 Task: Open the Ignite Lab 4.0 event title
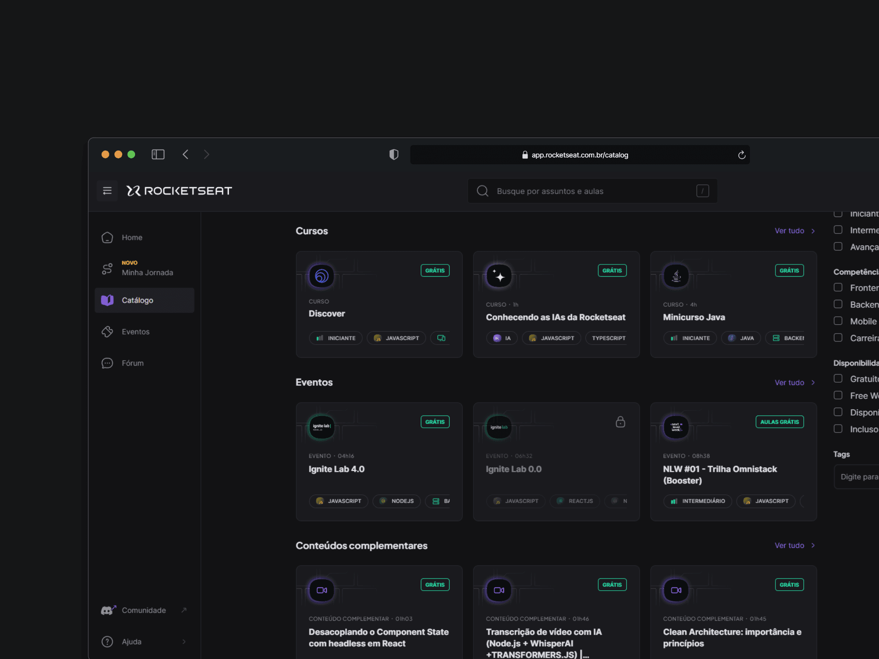coord(336,469)
